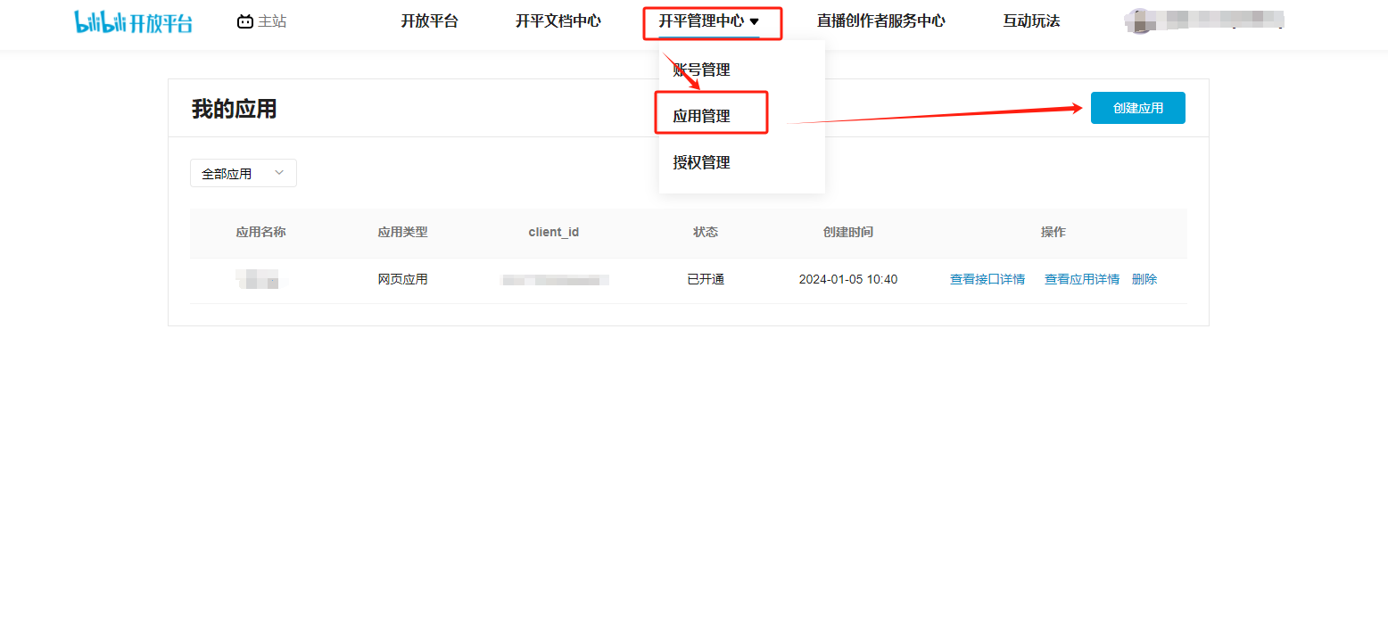Viewport: 1388px width, 617px height.
Task: Click the 创建应用 button
Action: (1138, 108)
